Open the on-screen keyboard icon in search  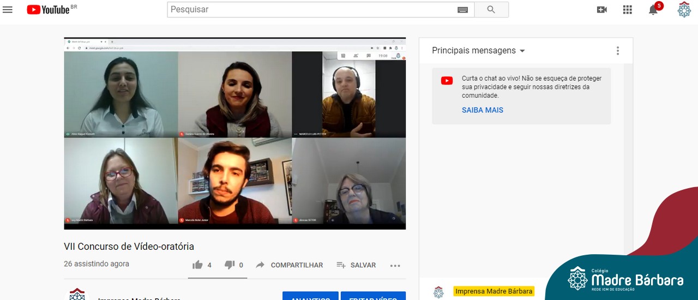click(462, 10)
